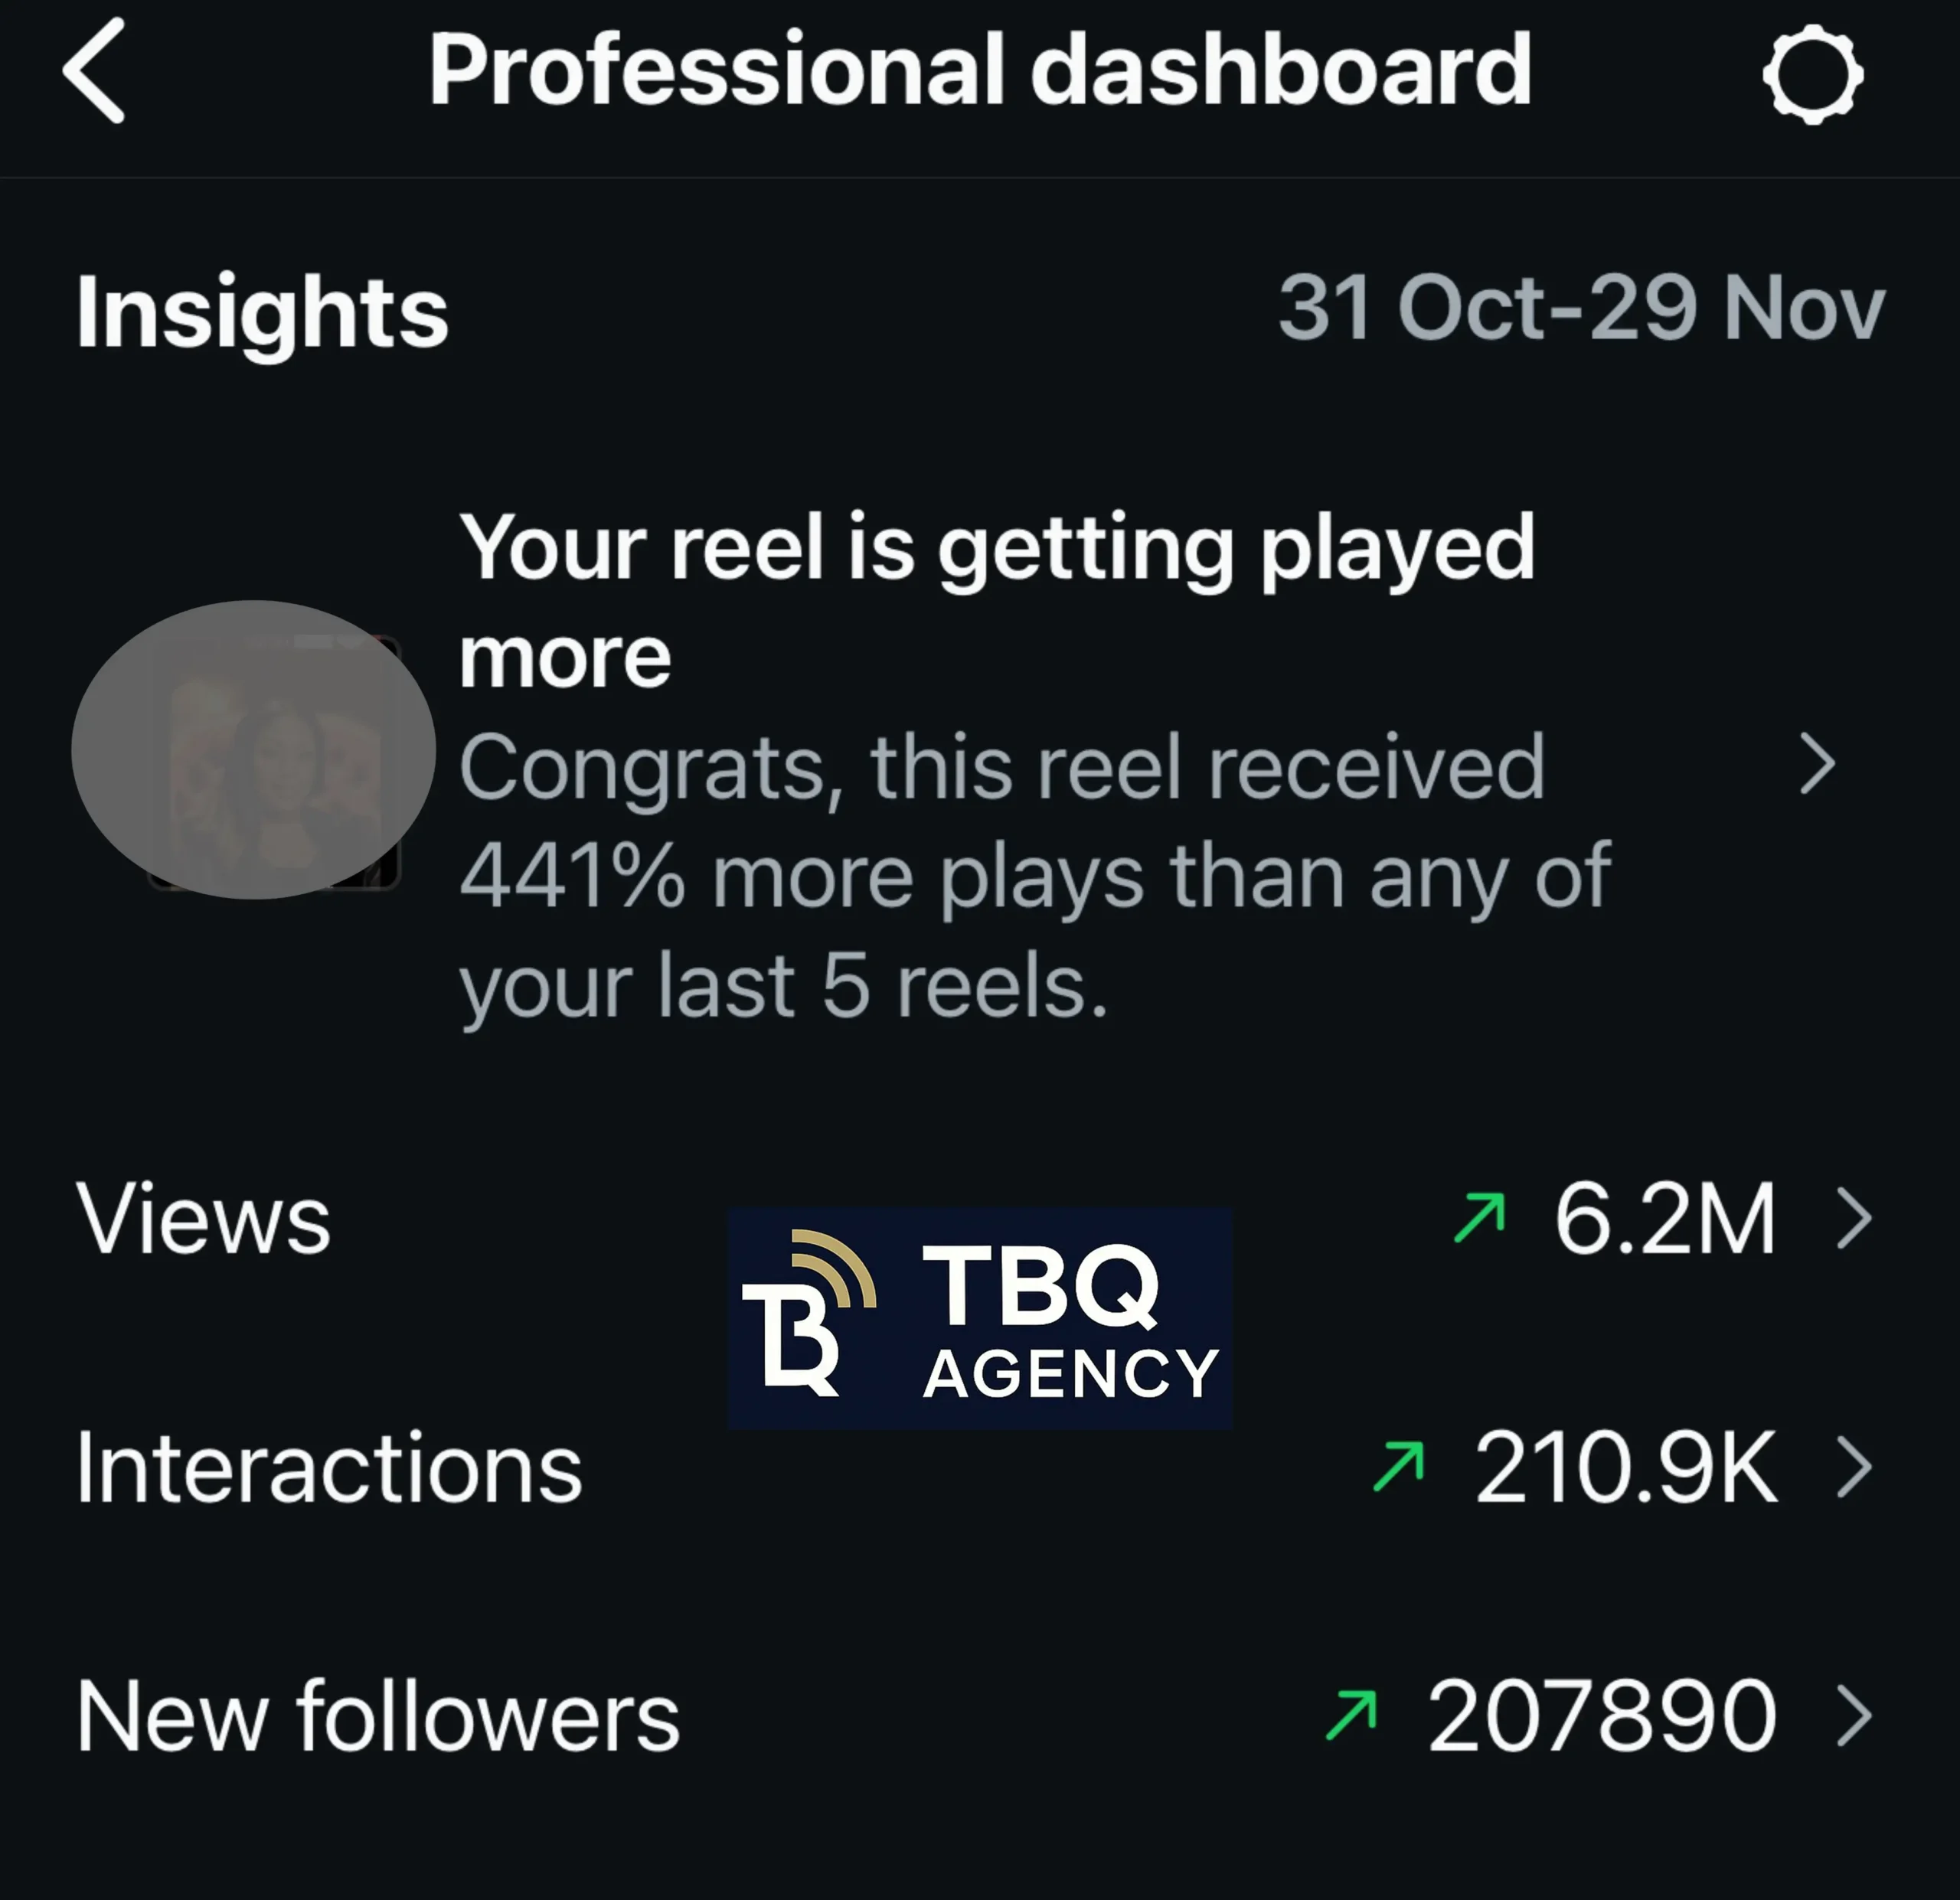
Task: Tap the 207890 new followers count
Action: 1602,1717
